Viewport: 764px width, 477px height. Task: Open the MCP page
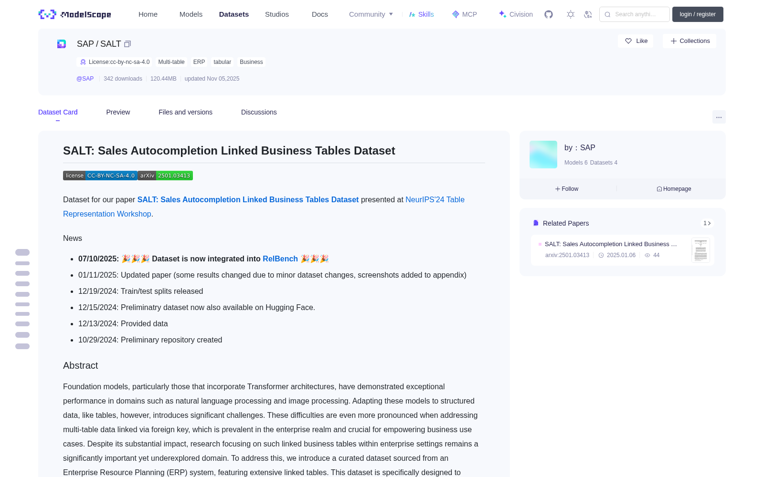point(464,14)
